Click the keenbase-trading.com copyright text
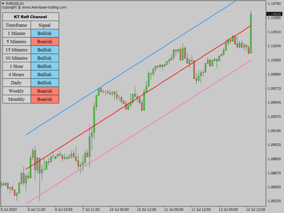 (34, 7)
